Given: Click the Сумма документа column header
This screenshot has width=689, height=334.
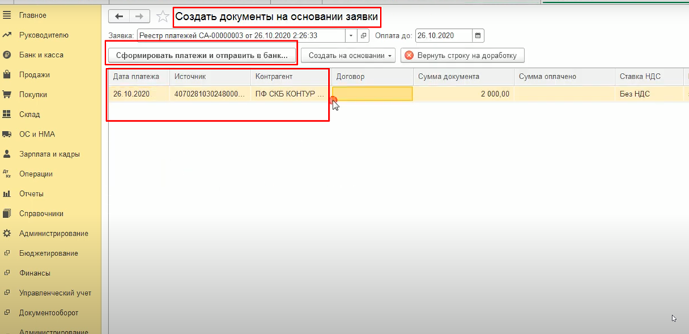Looking at the screenshot, I should (x=463, y=77).
